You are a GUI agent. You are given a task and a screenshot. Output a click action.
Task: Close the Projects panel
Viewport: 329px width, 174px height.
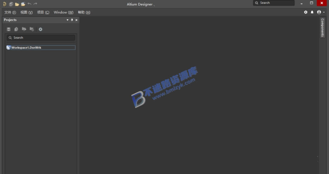tap(76, 20)
